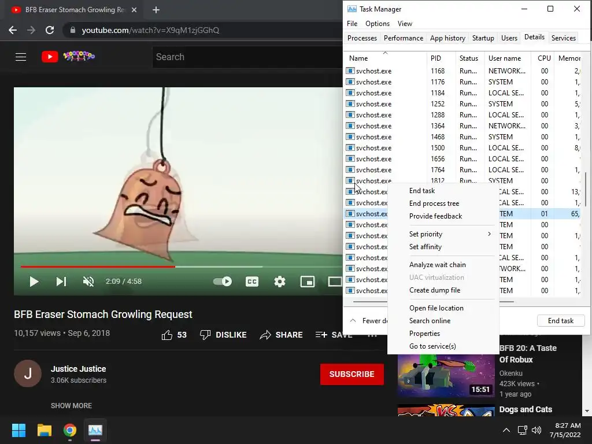Like the video with thumbs up
592x444 pixels.
(x=174, y=335)
